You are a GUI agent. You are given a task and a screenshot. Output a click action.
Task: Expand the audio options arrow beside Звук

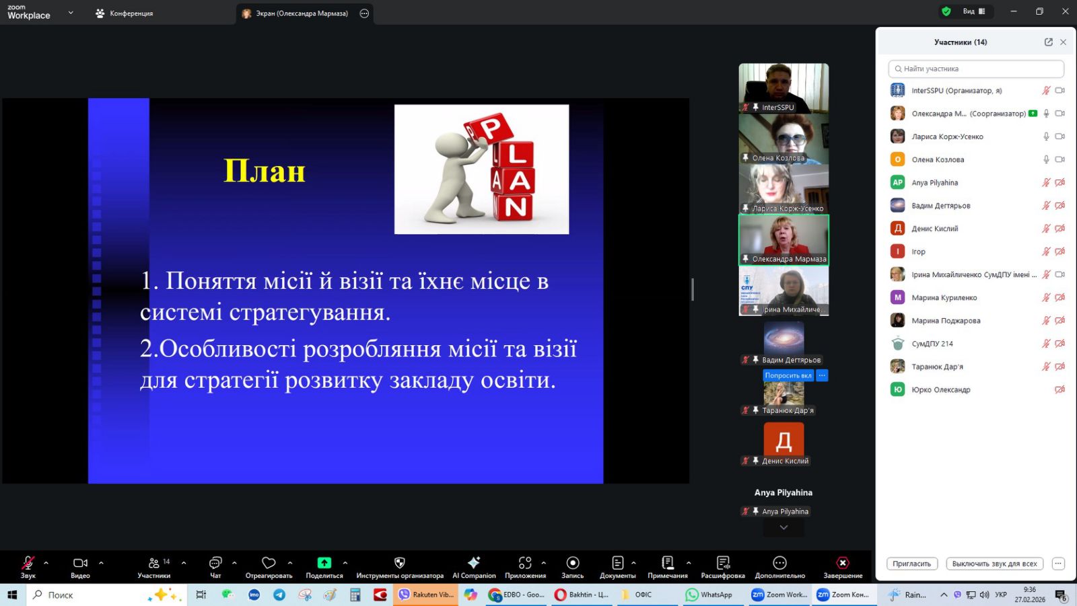click(x=46, y=563)
